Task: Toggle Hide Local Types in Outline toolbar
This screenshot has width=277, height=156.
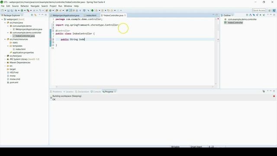Action: pos(264,15)
